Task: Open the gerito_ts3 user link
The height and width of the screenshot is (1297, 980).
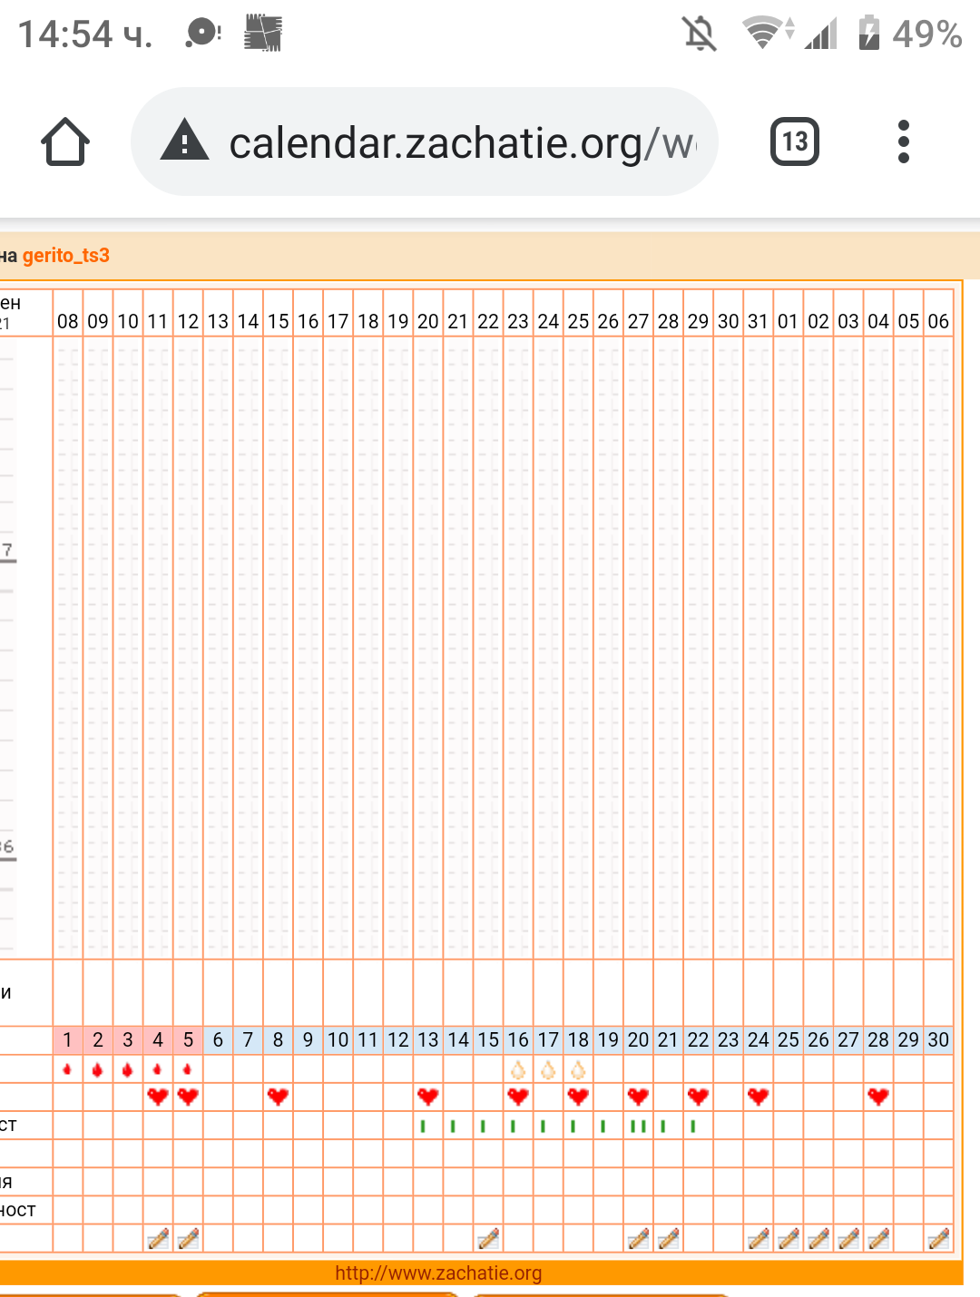Action: (x=66, y=255)
